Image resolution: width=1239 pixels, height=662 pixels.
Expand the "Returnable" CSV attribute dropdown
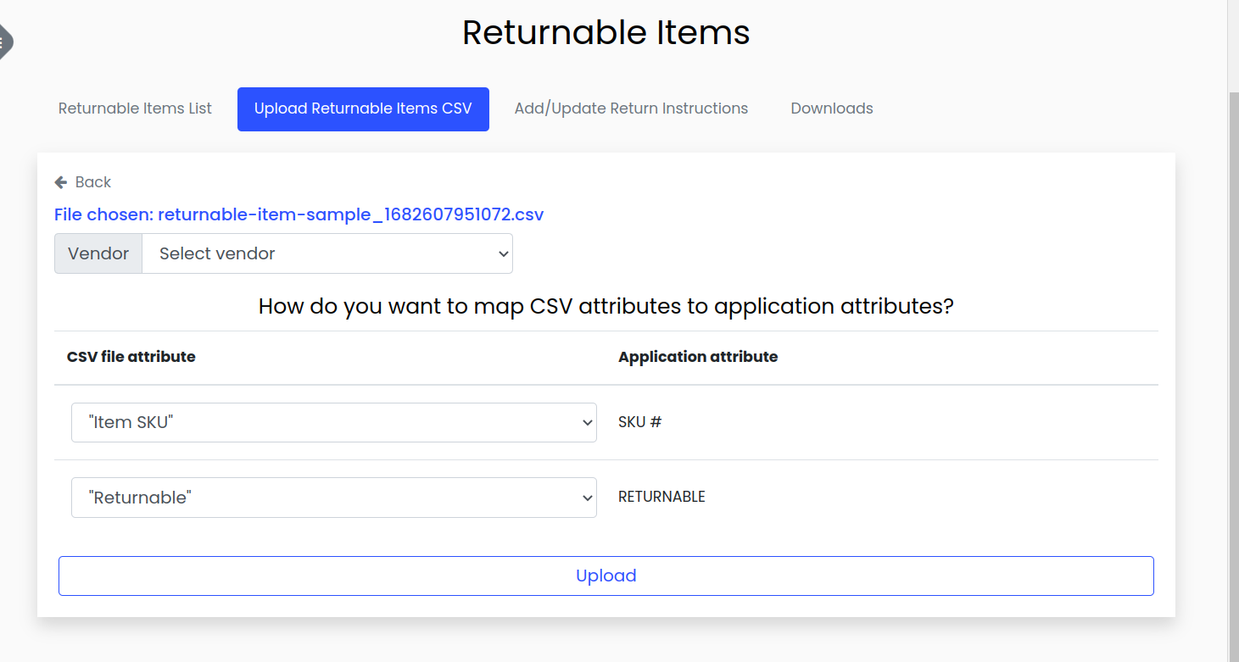[333, 498]
